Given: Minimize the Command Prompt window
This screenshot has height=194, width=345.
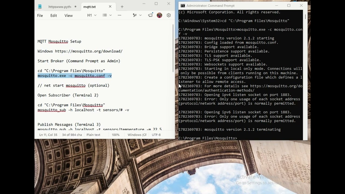Looking at the screenshot, I should (x=276, y=5).
